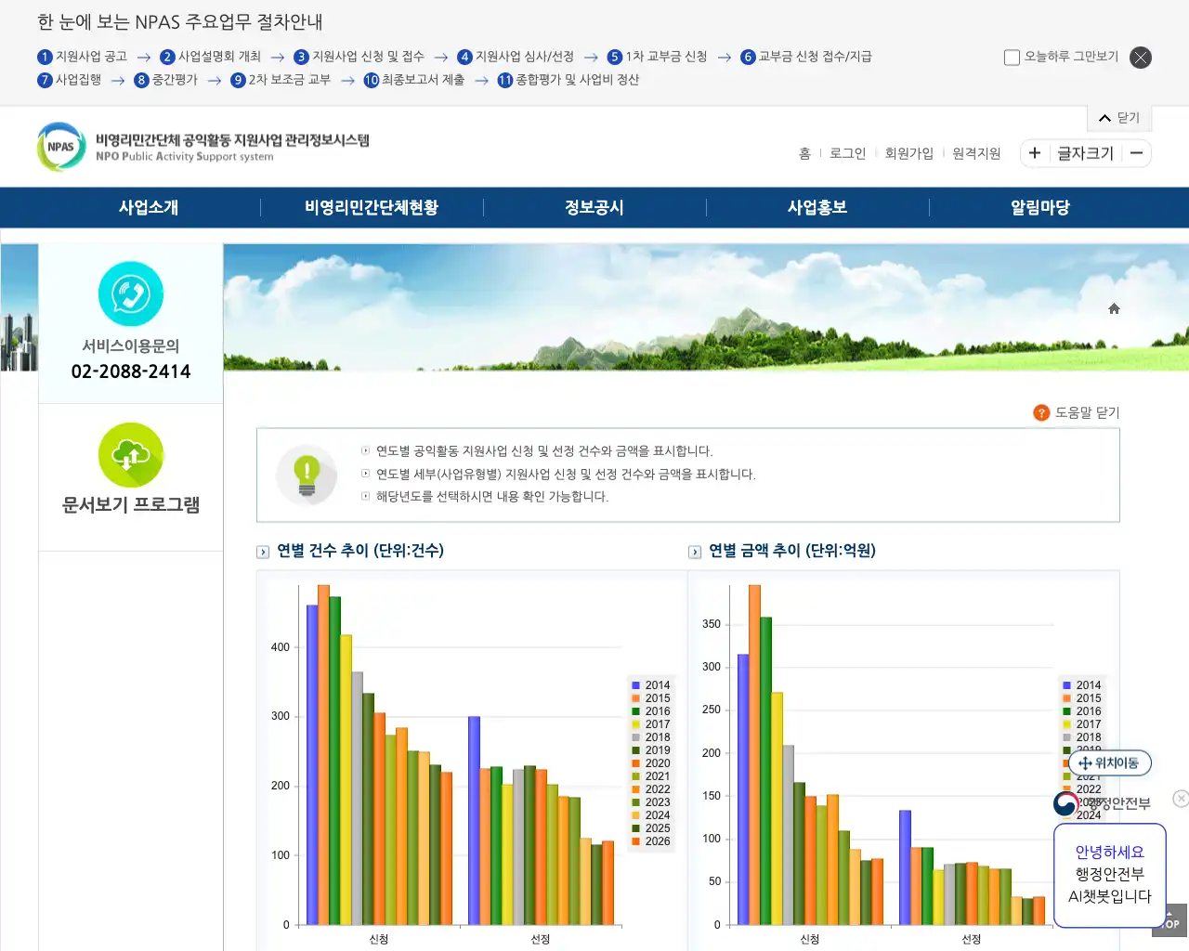Click step 11 종합평가 및 사업비 정산
The image size is (1189, 951).
(x=568, y=80)
